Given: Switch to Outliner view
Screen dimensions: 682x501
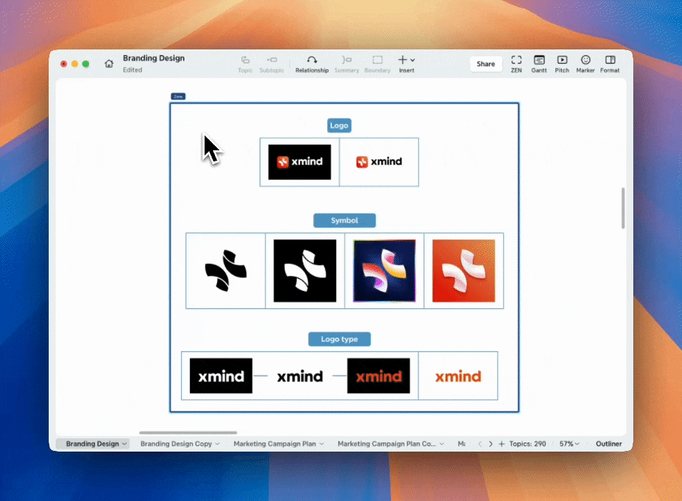Looking at the screenshot, I should pos(608,444).
